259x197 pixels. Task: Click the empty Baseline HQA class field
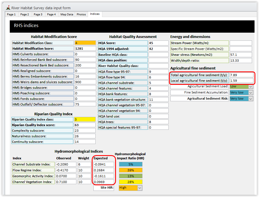click(x=159, y=55)
